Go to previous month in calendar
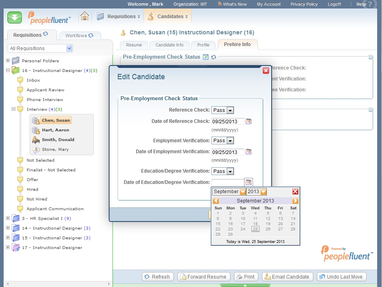The image size is (382, 287). click(216, 201)
